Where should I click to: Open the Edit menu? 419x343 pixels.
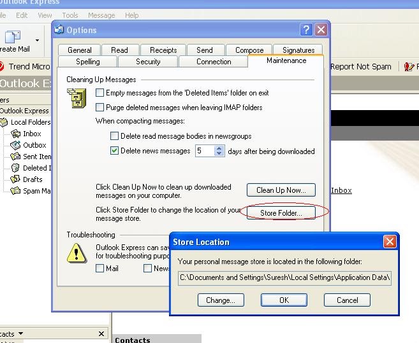pos(22,15)
